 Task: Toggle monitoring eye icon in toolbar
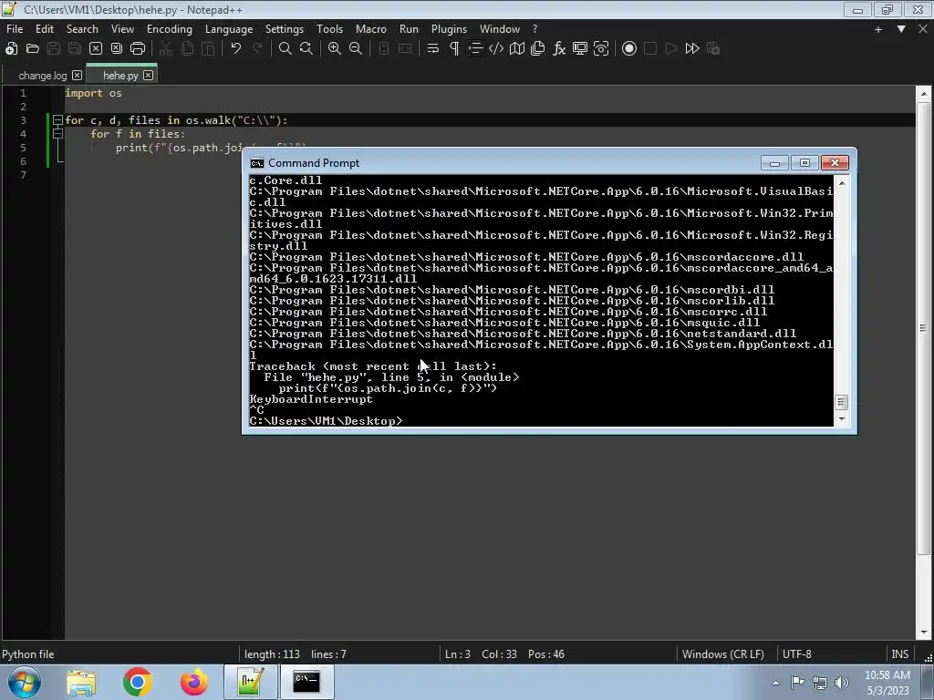point(601,49)
